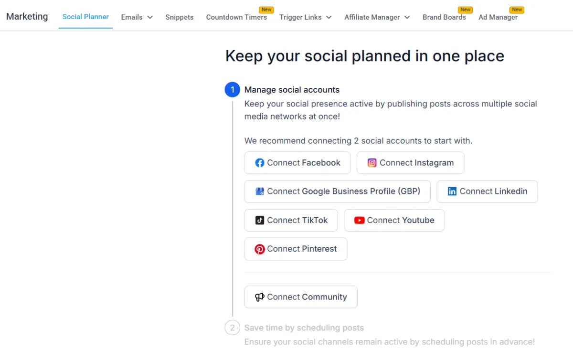Click the Affiliate Manager menu label
The width and height of the screenshot is (573, 361).
(372, 17)
